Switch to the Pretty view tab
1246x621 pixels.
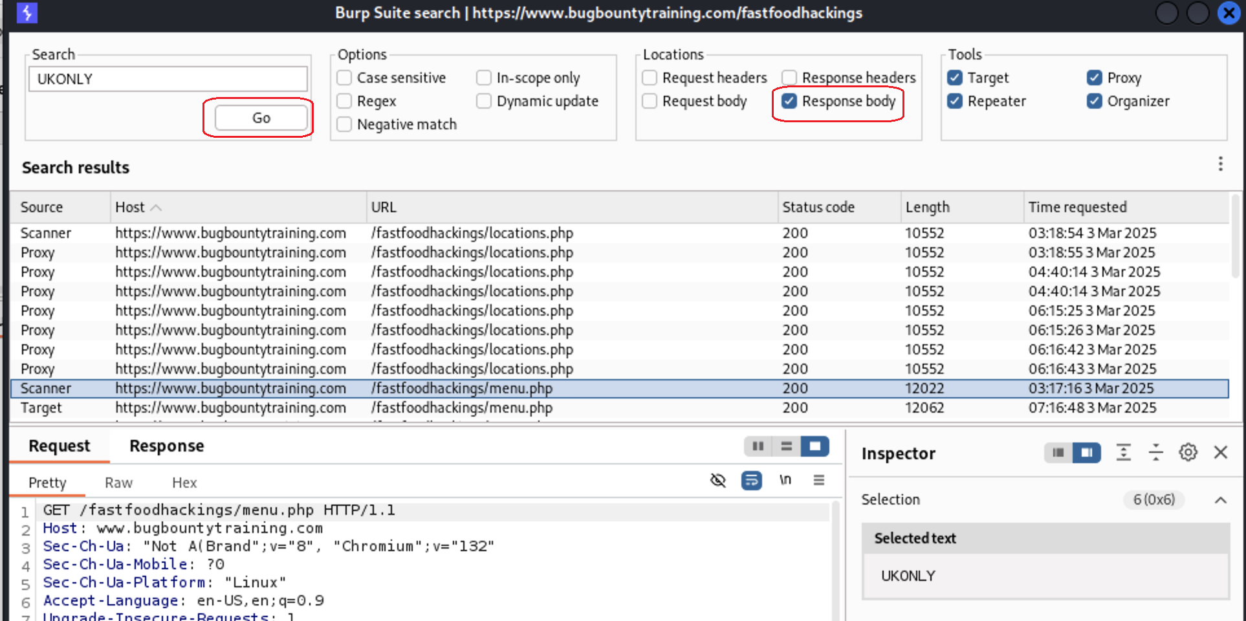47,483
